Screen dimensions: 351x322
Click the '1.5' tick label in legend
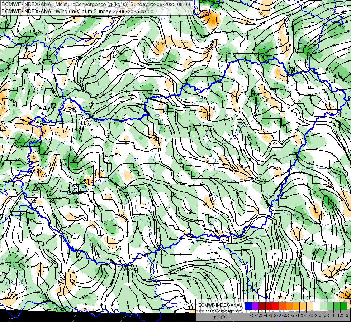click(x=340, y=315)
